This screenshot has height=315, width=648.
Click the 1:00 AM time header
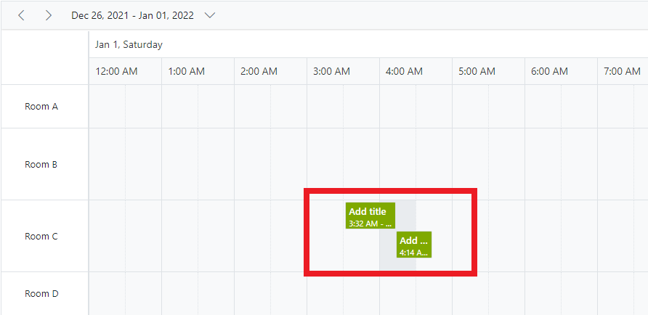click(x=187, y=71)
